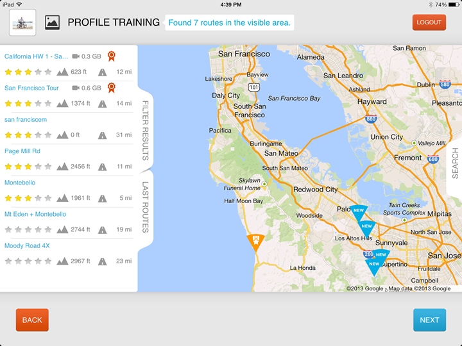Image resolution: width=462 pixels, height=346 pixels.
Task: Click the 4:39 PM clock
Action: tap(231, 4)
